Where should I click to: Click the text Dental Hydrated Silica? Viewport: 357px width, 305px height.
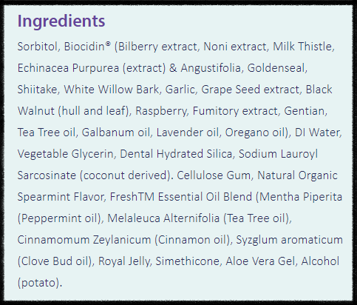(x=176, y=154)
